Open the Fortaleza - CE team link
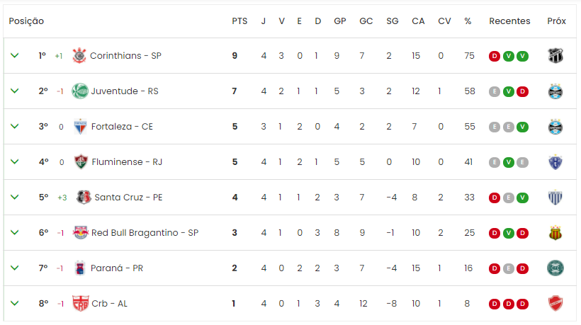581x325 pixels. pos(122,127)
